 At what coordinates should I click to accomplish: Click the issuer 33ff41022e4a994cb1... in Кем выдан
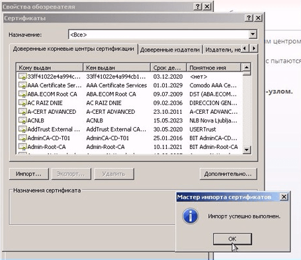[x=116, y=77]
